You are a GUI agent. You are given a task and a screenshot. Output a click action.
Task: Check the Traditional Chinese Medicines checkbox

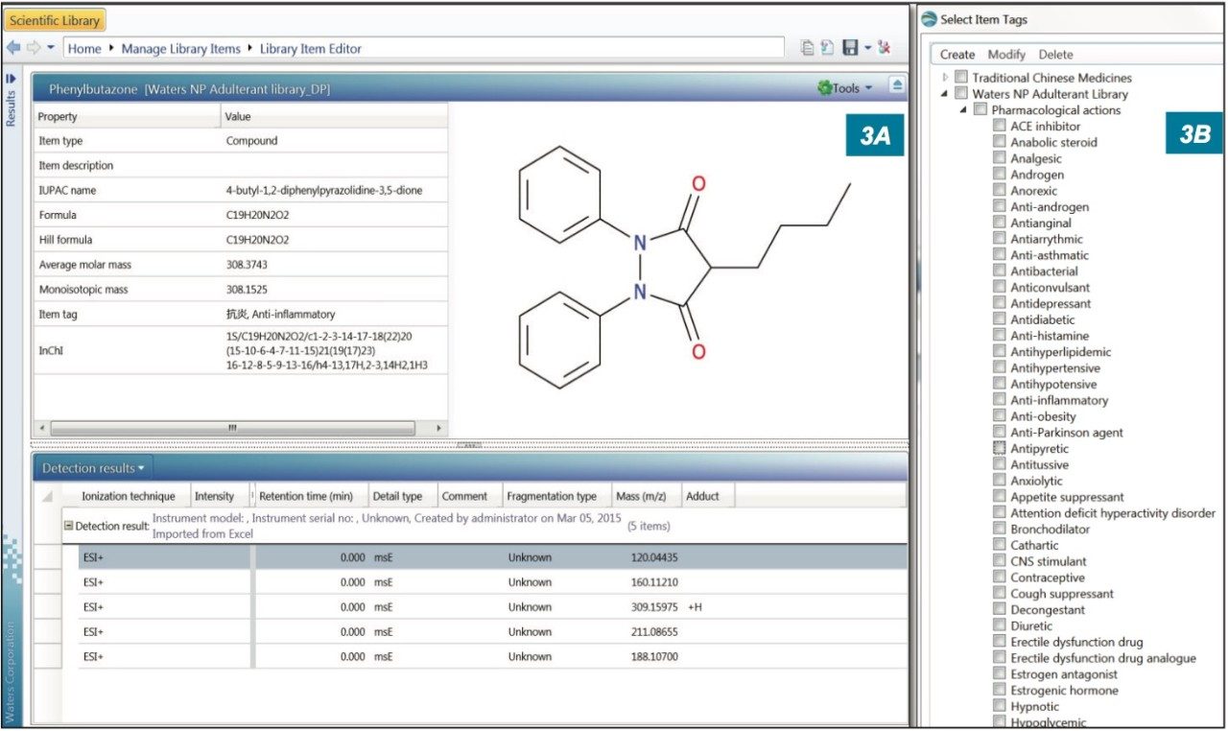(x=961, y=77)
